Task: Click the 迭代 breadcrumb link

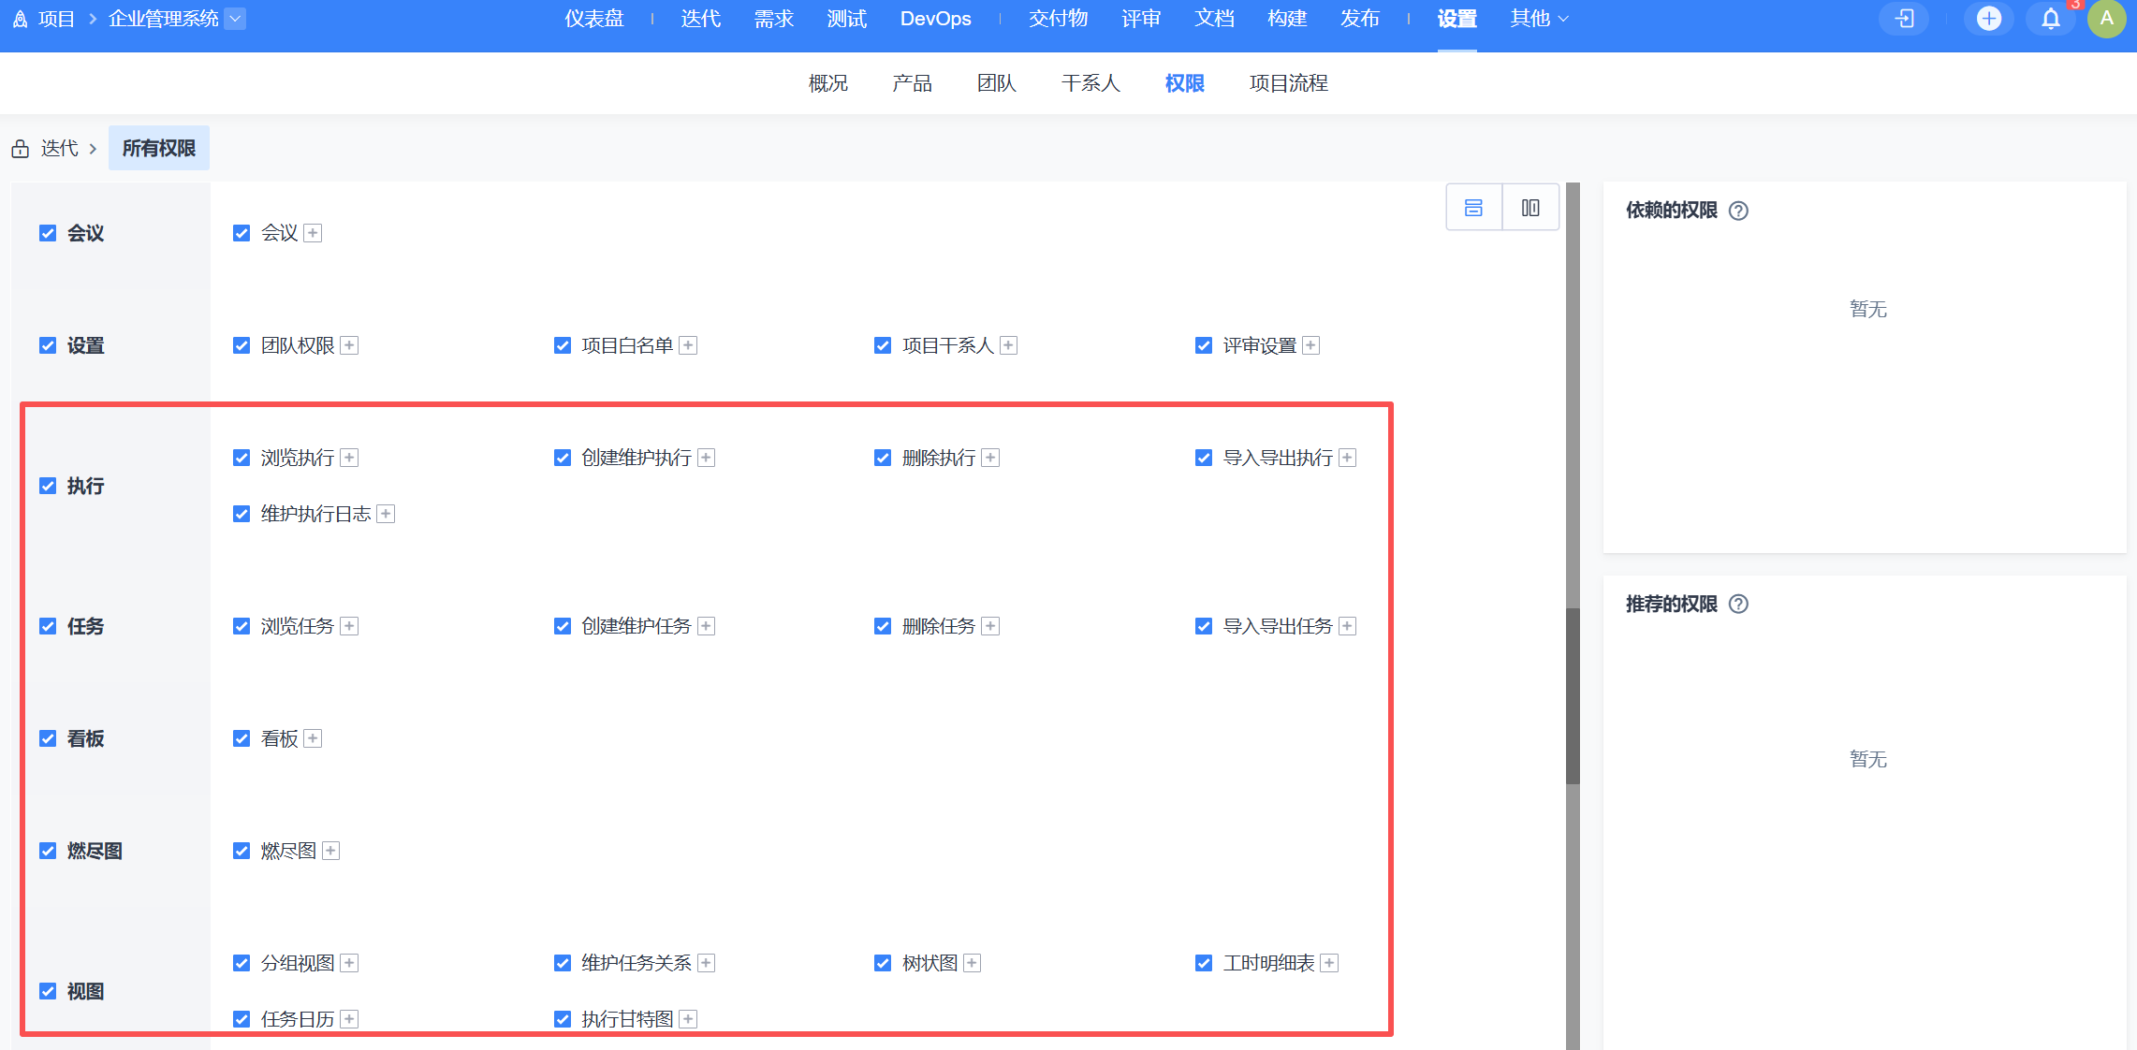Action: pos(59,149)
